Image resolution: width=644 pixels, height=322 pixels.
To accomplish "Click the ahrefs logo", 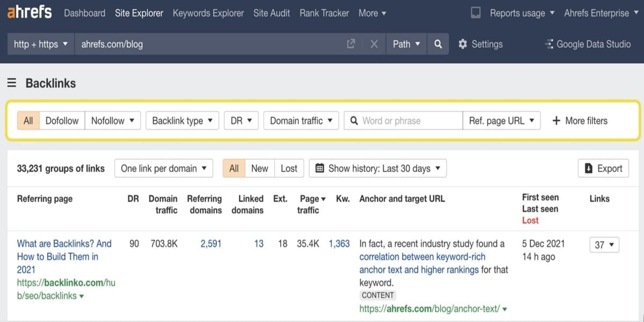I will (29, 12).
